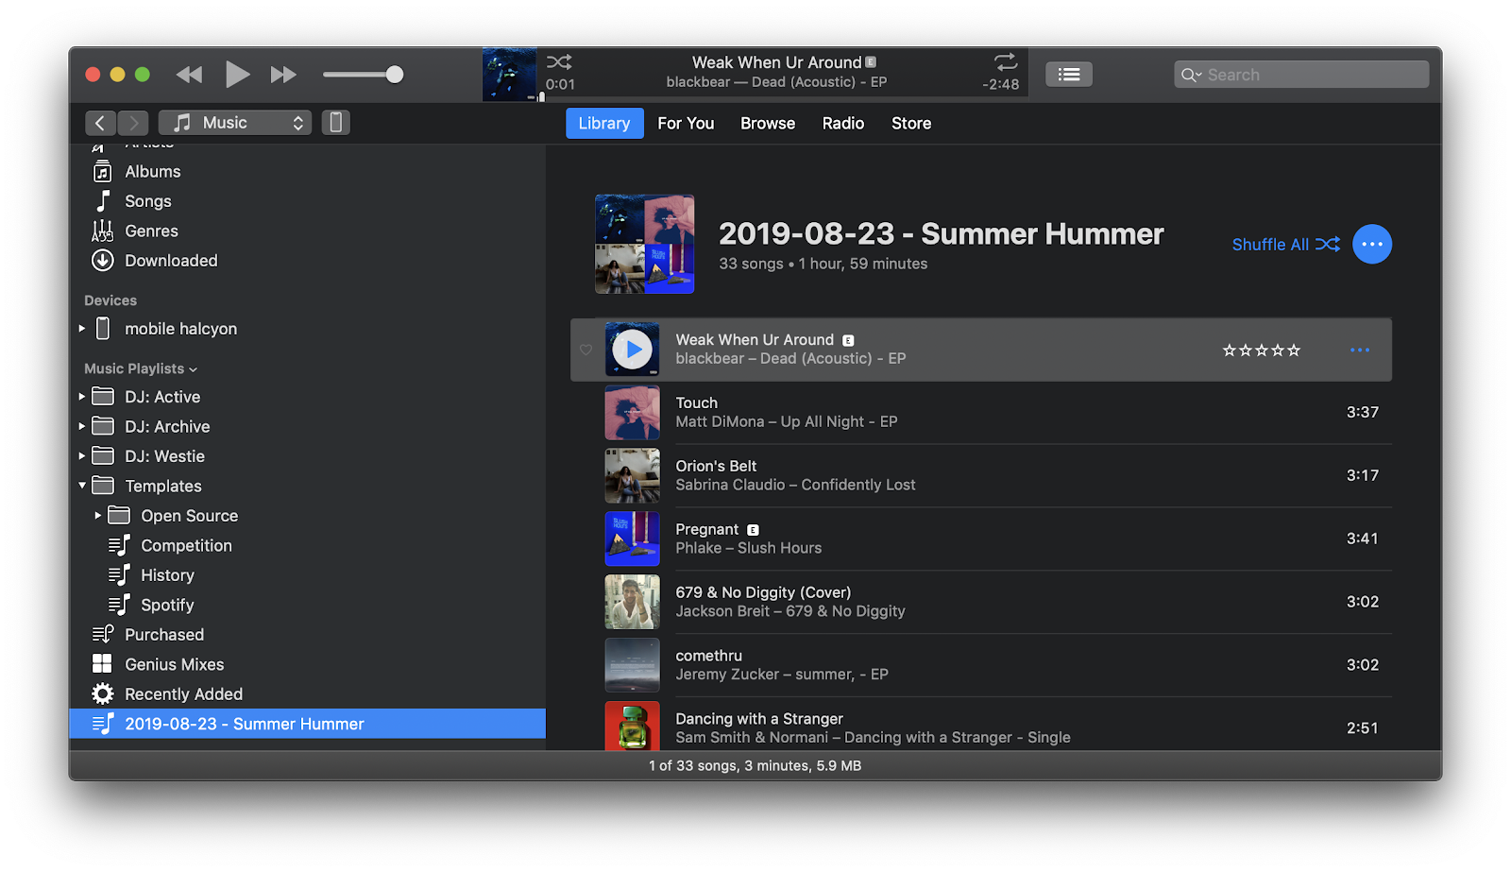Viewport: 1511px width, 872px height.
Task: Click the playback progress bar scrubber
Action: (x=541, y=97)
